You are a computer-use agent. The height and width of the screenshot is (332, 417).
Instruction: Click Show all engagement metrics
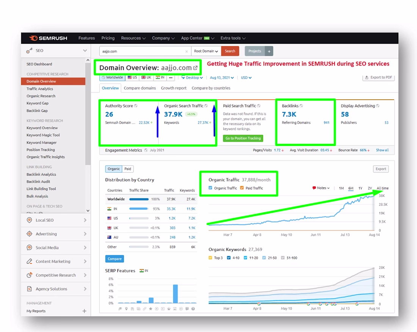tap(382, 150)
